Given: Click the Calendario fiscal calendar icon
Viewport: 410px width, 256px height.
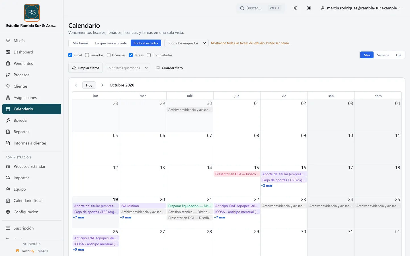Looking at the screenshot, I should 8,201.
